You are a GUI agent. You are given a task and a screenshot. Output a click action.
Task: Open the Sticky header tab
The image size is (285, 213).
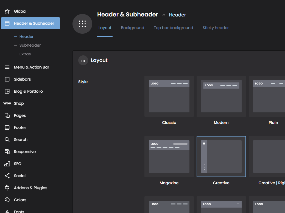216,28
